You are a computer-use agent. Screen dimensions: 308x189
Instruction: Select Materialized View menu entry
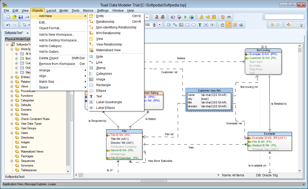(116, 50)
